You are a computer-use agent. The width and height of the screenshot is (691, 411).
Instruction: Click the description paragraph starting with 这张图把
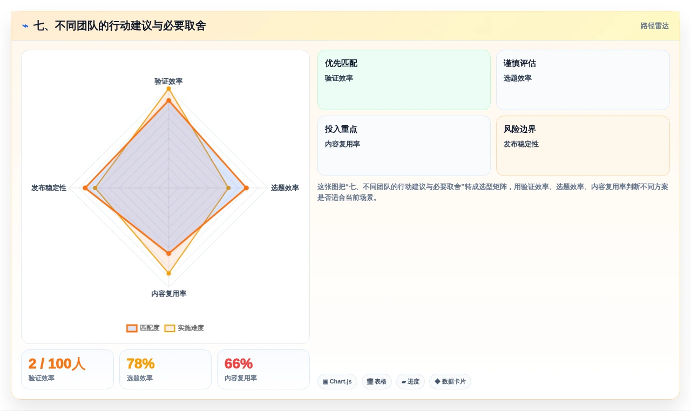pyautogui.click(x=493, y=192)
